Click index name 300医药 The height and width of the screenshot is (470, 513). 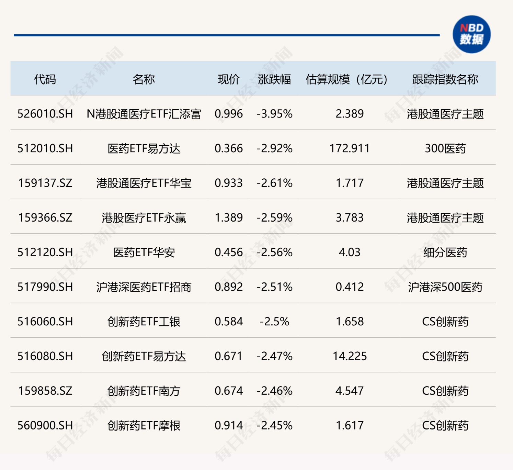tap(445, 148)
